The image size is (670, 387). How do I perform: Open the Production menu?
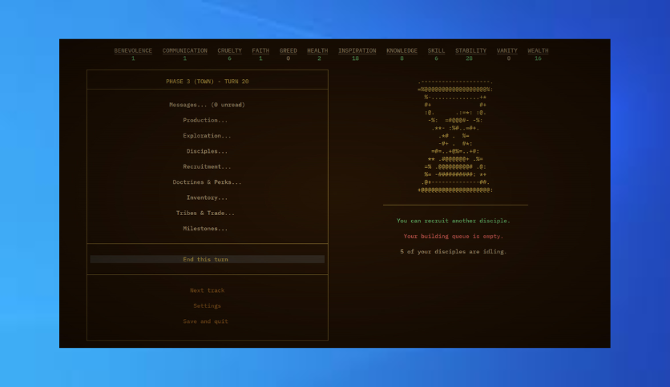[205, 120]
